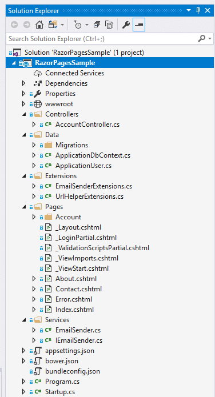The image size is (215, 397).
Task: Click the search magnifier icon
Action: pyautogui.click(x=201, y=38)
